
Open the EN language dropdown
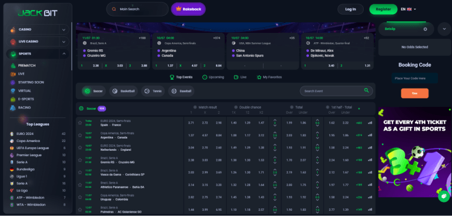pos(408,9)
